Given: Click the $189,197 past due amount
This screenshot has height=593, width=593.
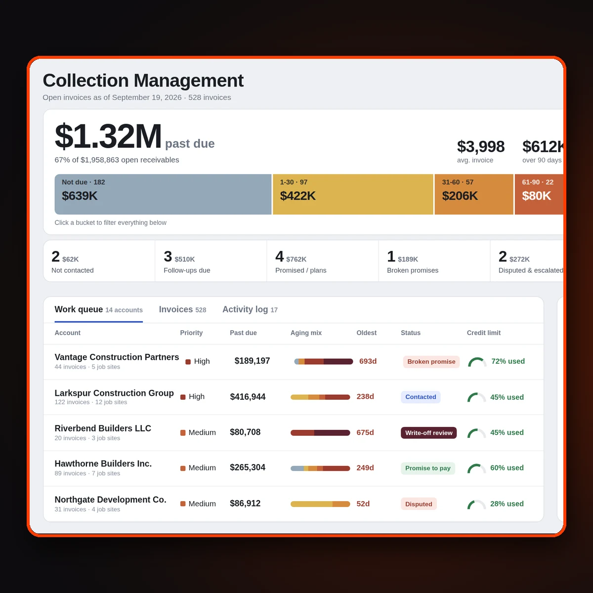Looking at the screenshot, I should pos(253,361).
